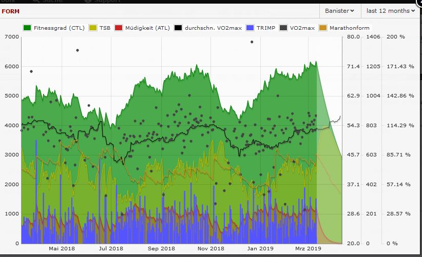
Task: Click the blue TRIMP legend swatch
Action: [251, 27]
